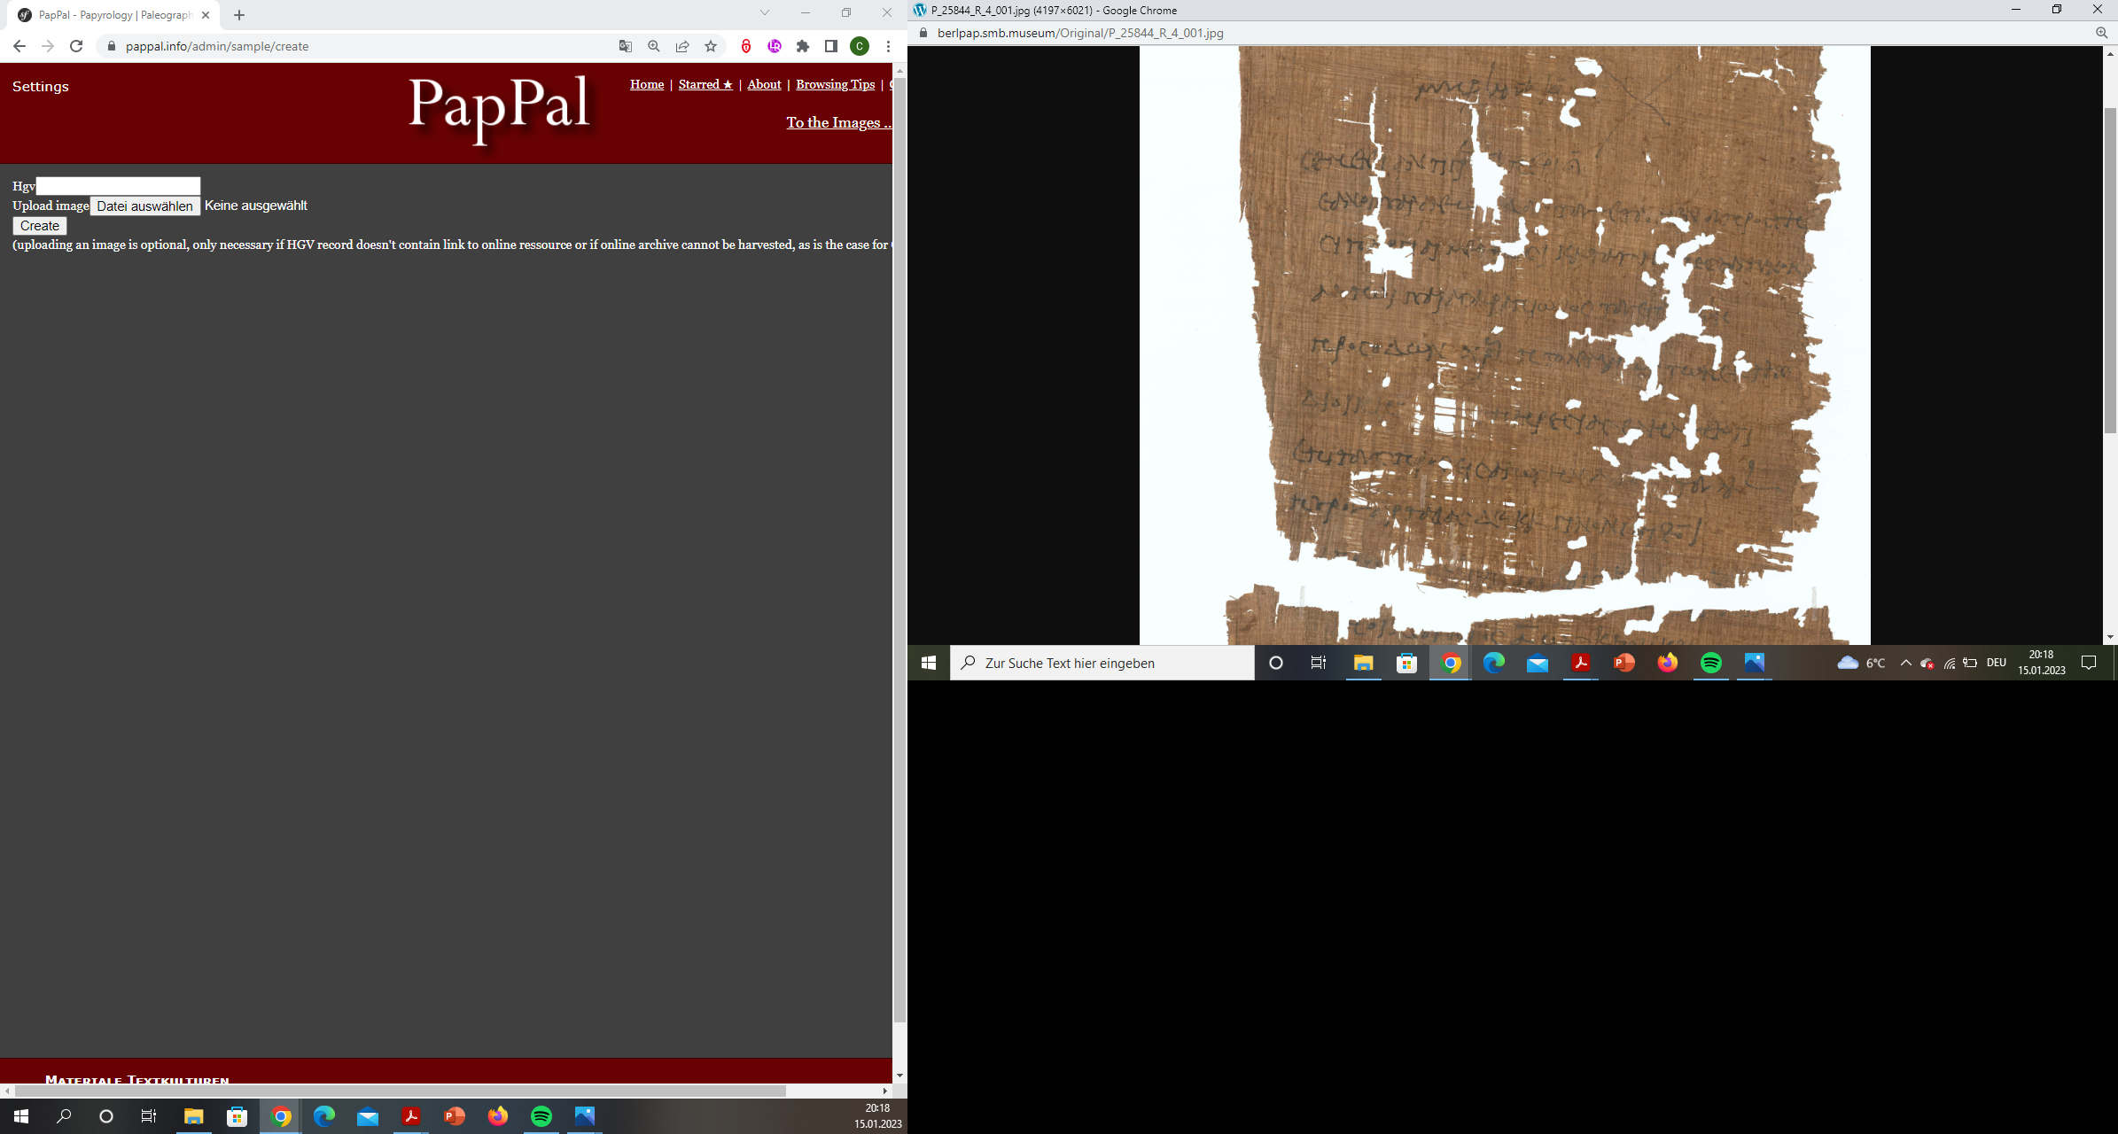
Task: Open the green C profile avatar
Action: point(860,46)
